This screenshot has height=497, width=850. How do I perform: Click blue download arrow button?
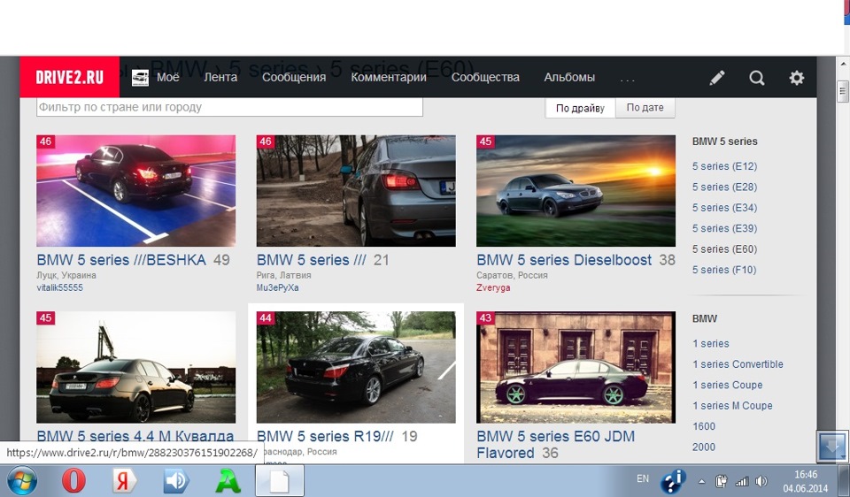click(x=832, y=447)
